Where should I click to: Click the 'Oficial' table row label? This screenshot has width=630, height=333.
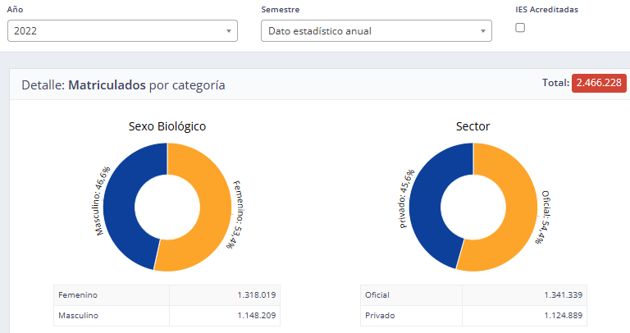[377, 294]
